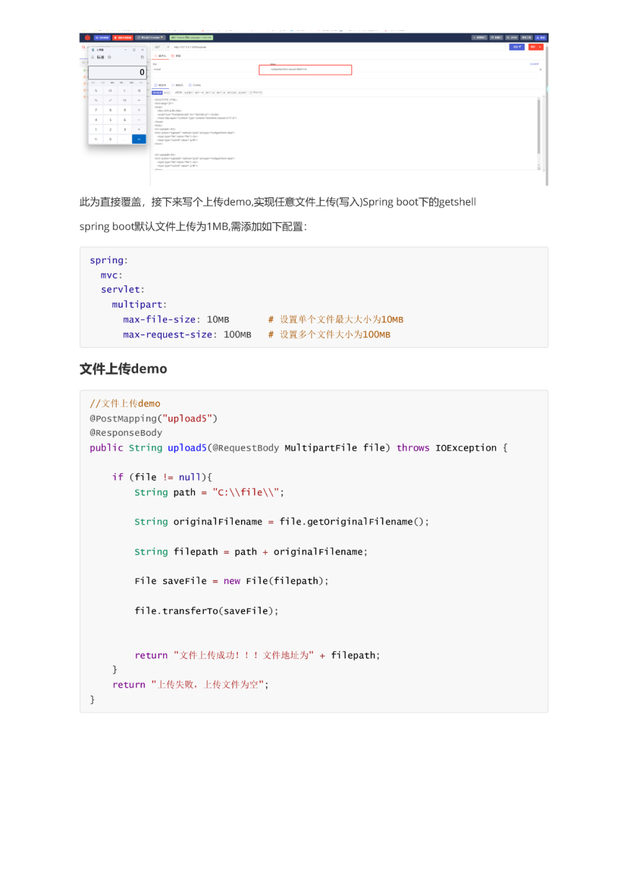Switch to the 参数 parameters tab
This screenshot has width=627, height=888.
176,56
